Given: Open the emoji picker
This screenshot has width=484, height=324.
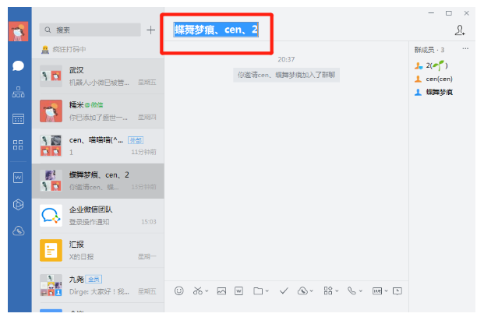Looking at the screenshot, I should coord(178,291).
